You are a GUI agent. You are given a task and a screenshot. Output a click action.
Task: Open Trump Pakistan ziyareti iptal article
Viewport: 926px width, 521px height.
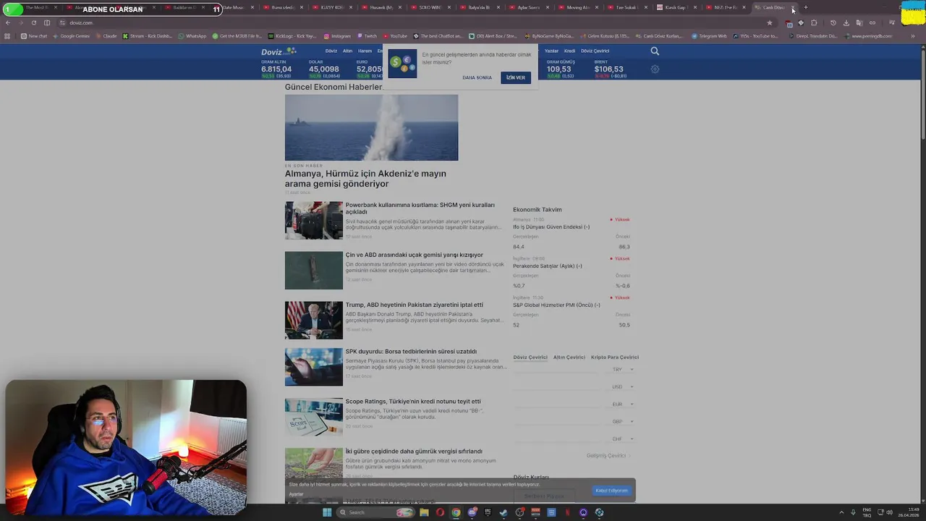coord(414,305)
